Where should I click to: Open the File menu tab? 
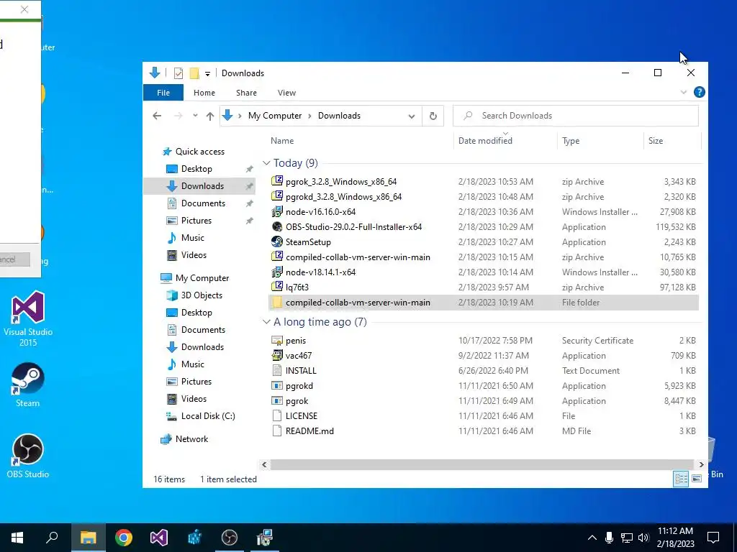tap(163, 93)
